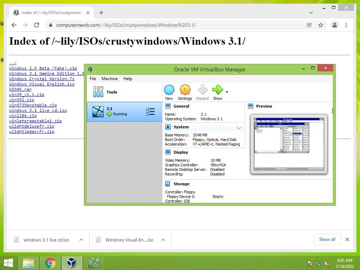Click the Display section monitor icon
The height and width of the screenshot is (270, 360).
coord(168,152)
